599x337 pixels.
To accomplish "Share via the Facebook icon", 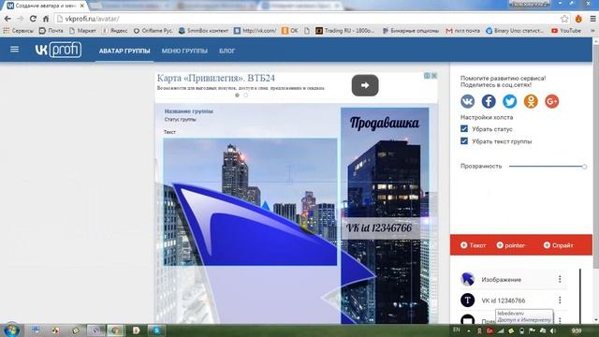I will (489, 101).
